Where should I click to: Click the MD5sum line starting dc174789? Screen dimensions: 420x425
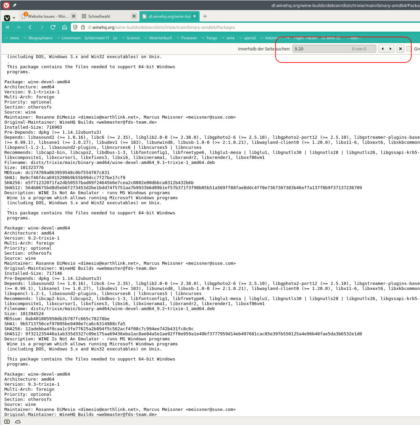tap(57, 173)
